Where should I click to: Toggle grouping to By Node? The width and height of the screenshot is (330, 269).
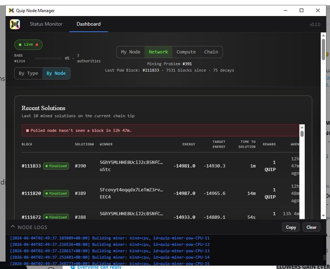56,73
